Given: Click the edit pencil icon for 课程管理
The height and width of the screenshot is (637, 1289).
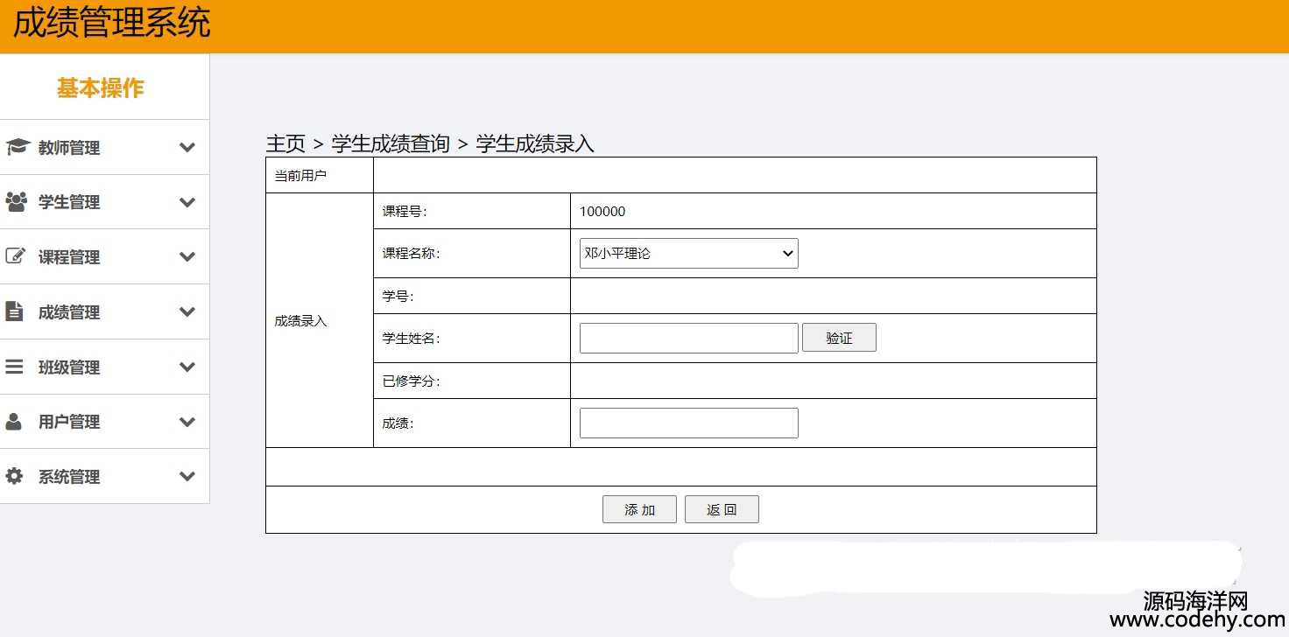Looking at the screenshot, I should 16,256.
